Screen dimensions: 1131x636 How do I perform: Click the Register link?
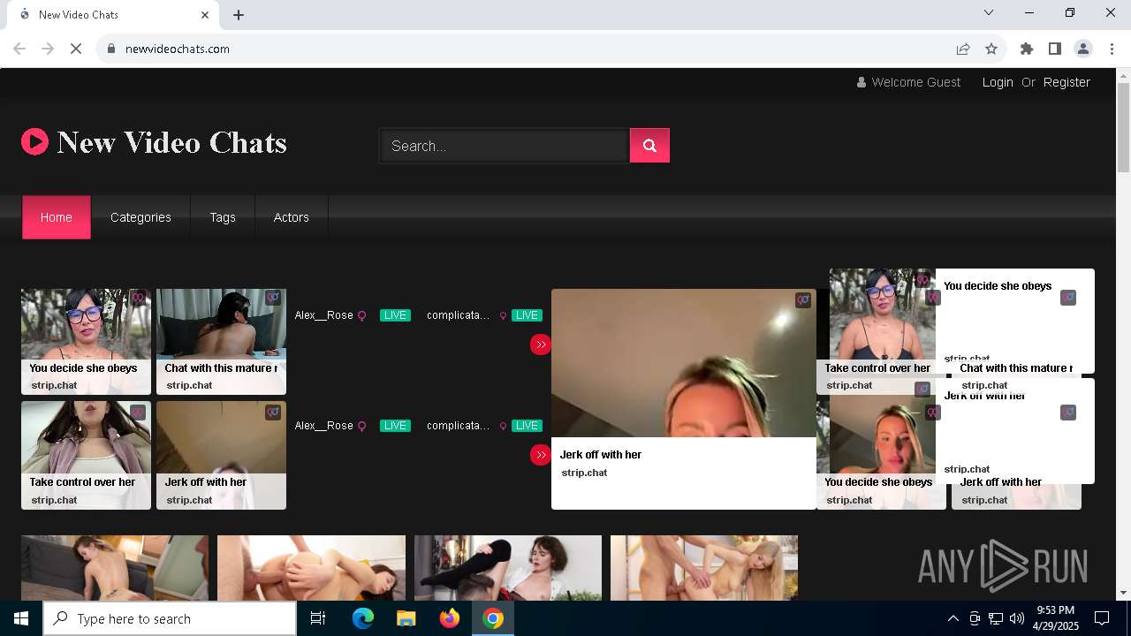click(1066, 82)
